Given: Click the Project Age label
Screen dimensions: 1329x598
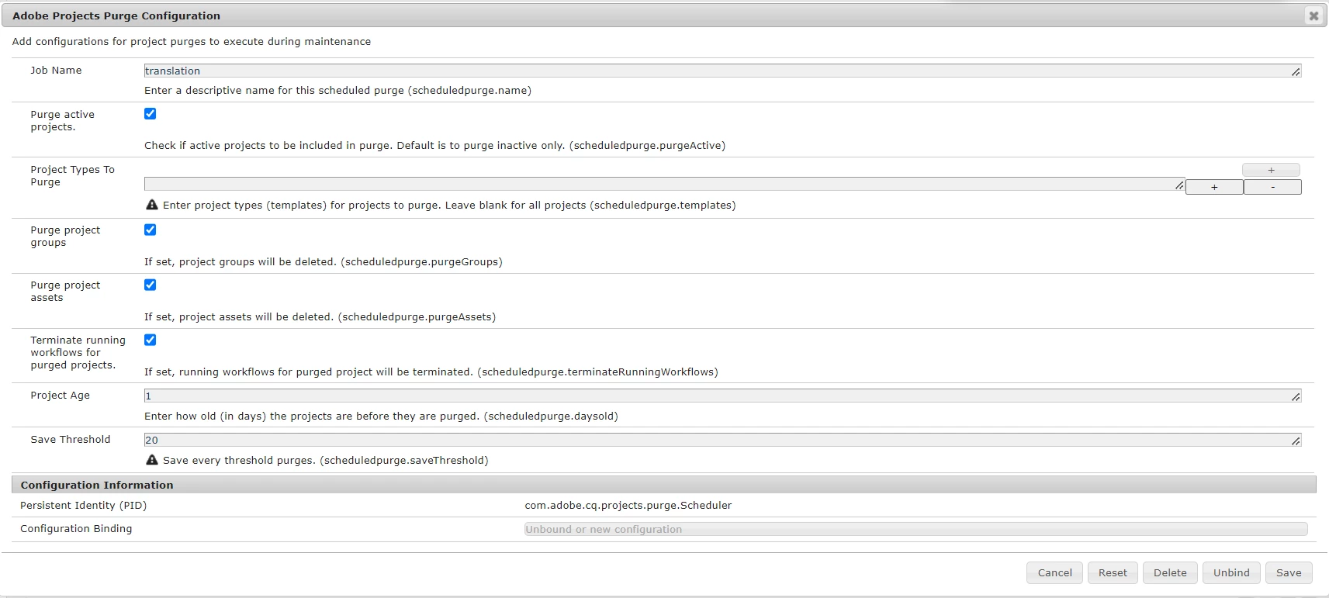Looking at the screenshot, I should [61, 395].
